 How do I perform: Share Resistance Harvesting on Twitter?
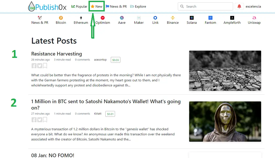(x=40, y=66)
